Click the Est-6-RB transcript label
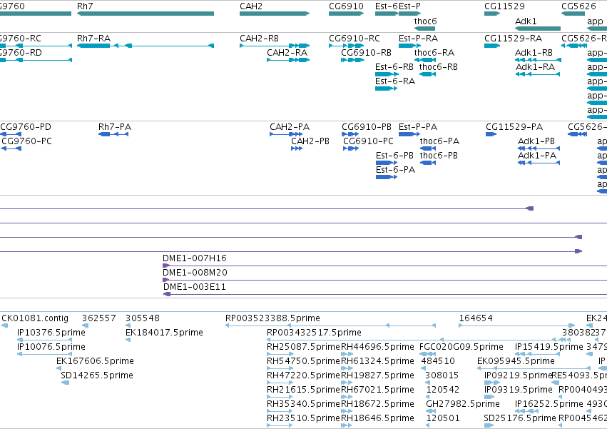 394,66
